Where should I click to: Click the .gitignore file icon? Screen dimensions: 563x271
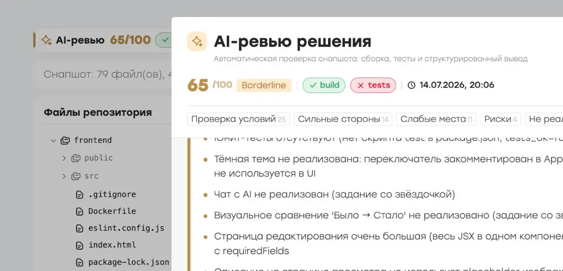click(80, 194)
